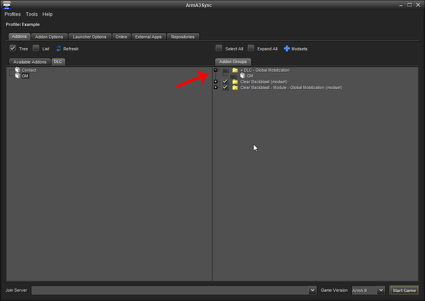Screen dimensions: 425x301
Task: Click the 'Expand All' label text
Action: 267,49
